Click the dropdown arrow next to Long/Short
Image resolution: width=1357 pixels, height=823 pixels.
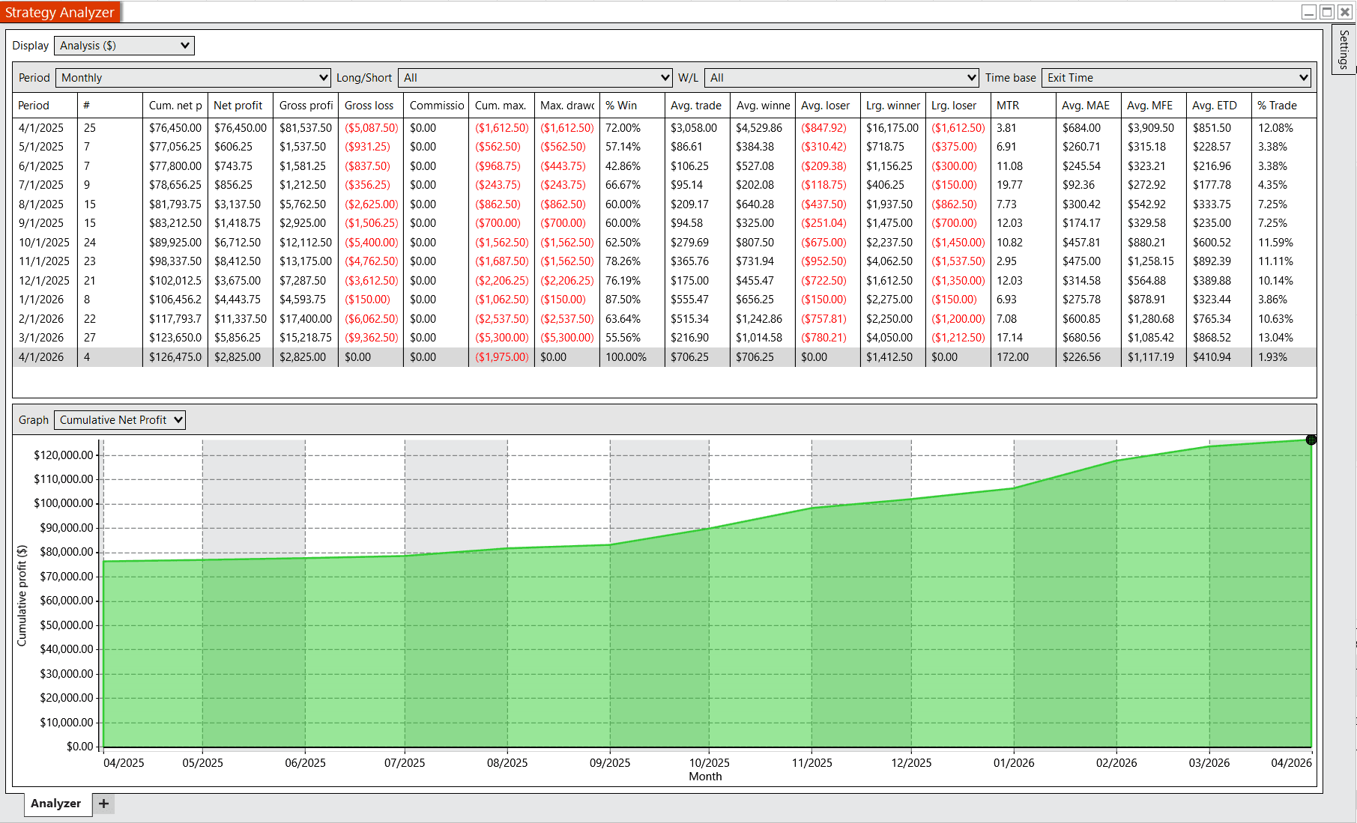pyautogui.click(x=664, y=77)
